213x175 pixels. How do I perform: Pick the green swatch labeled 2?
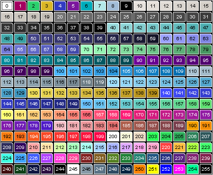[33, 6]
